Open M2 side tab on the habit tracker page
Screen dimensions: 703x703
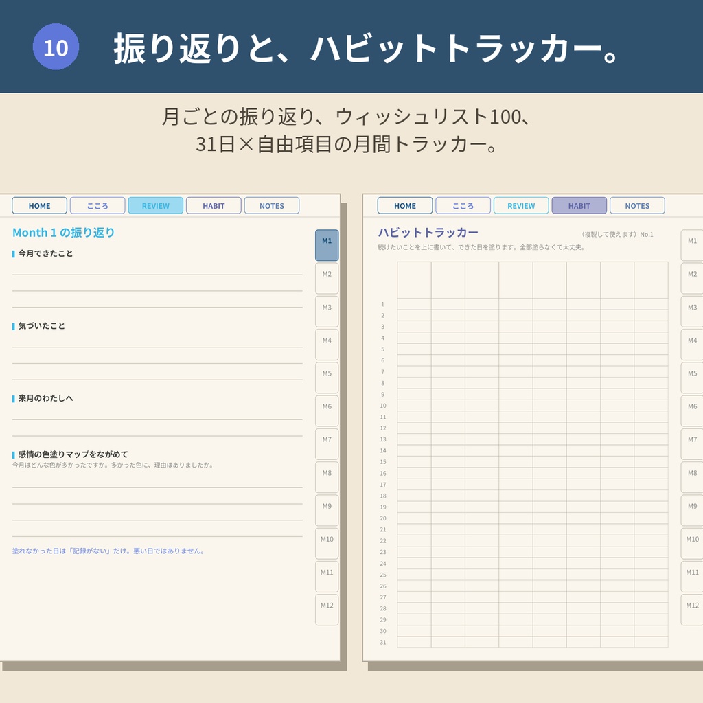pyautogui.click(x=692, y=279)
